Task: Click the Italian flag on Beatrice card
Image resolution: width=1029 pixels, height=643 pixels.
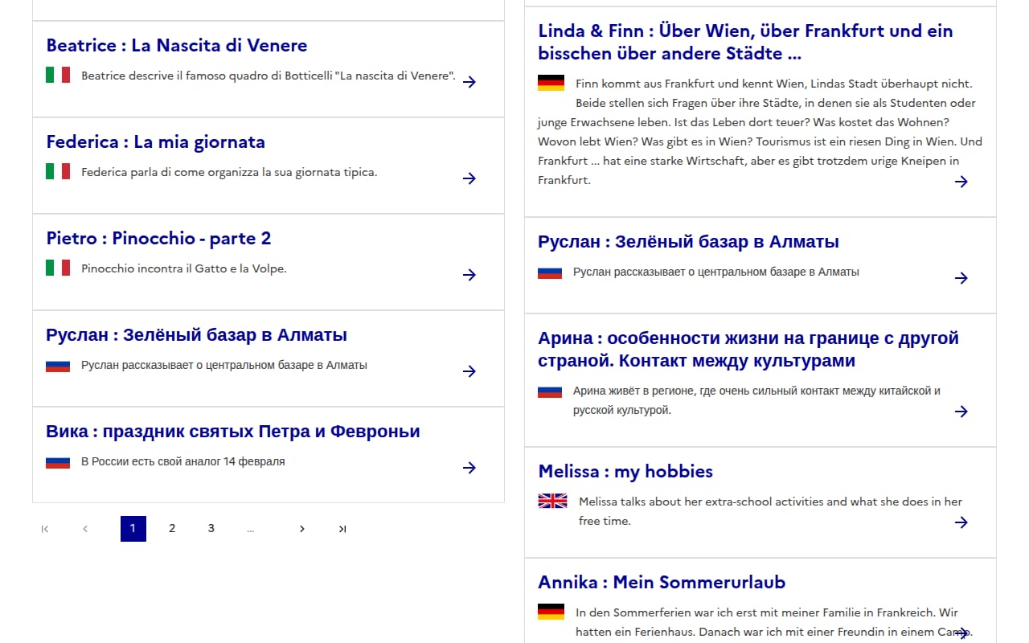Action: pyautogui.click(x=58, y=75)
